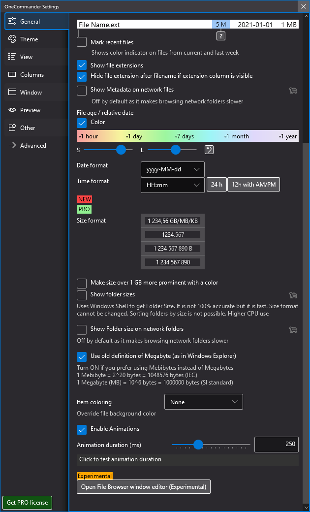Open File Browser window editor (Experimental)

[x=144, y=487]
